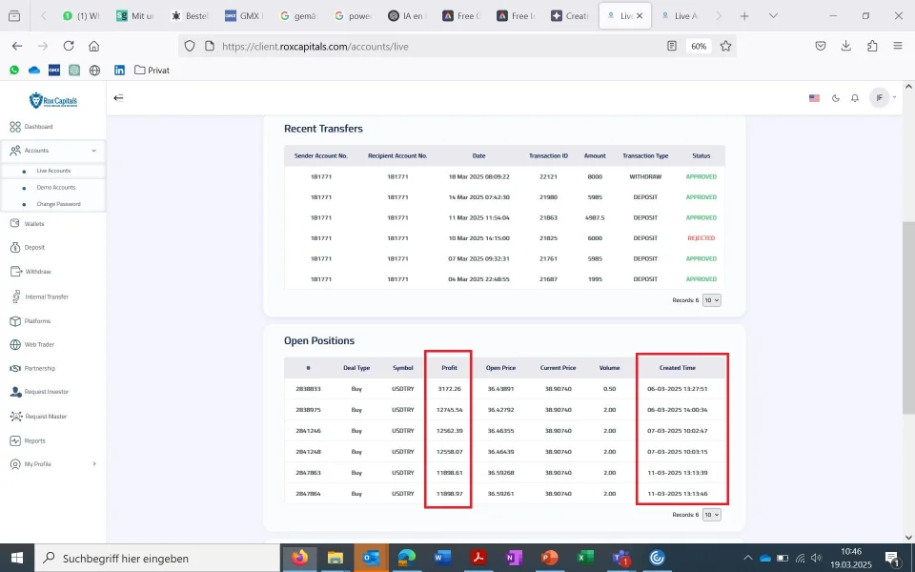This screenshot has height=572, width=915.
Task: Select Demo Accounts submenu item
Action: tap(56, 188)
